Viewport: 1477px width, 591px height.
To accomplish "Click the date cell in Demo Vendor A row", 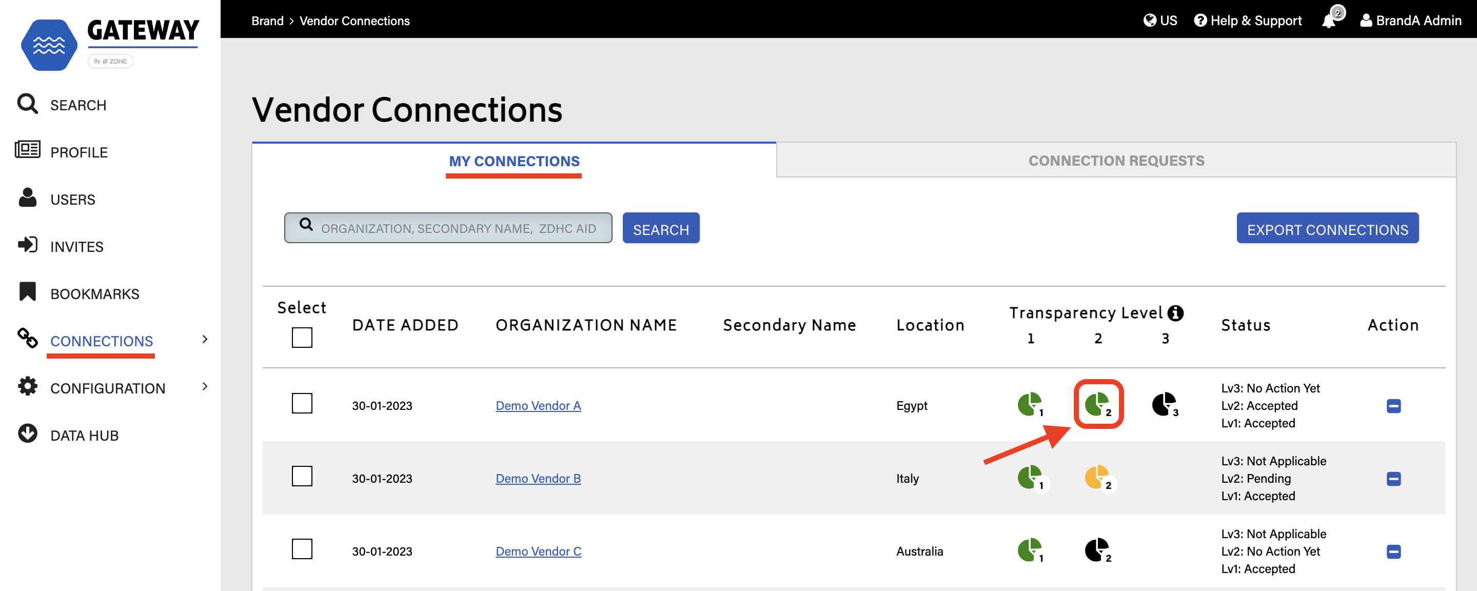I will pyautogui.click(x=382, y=405).
